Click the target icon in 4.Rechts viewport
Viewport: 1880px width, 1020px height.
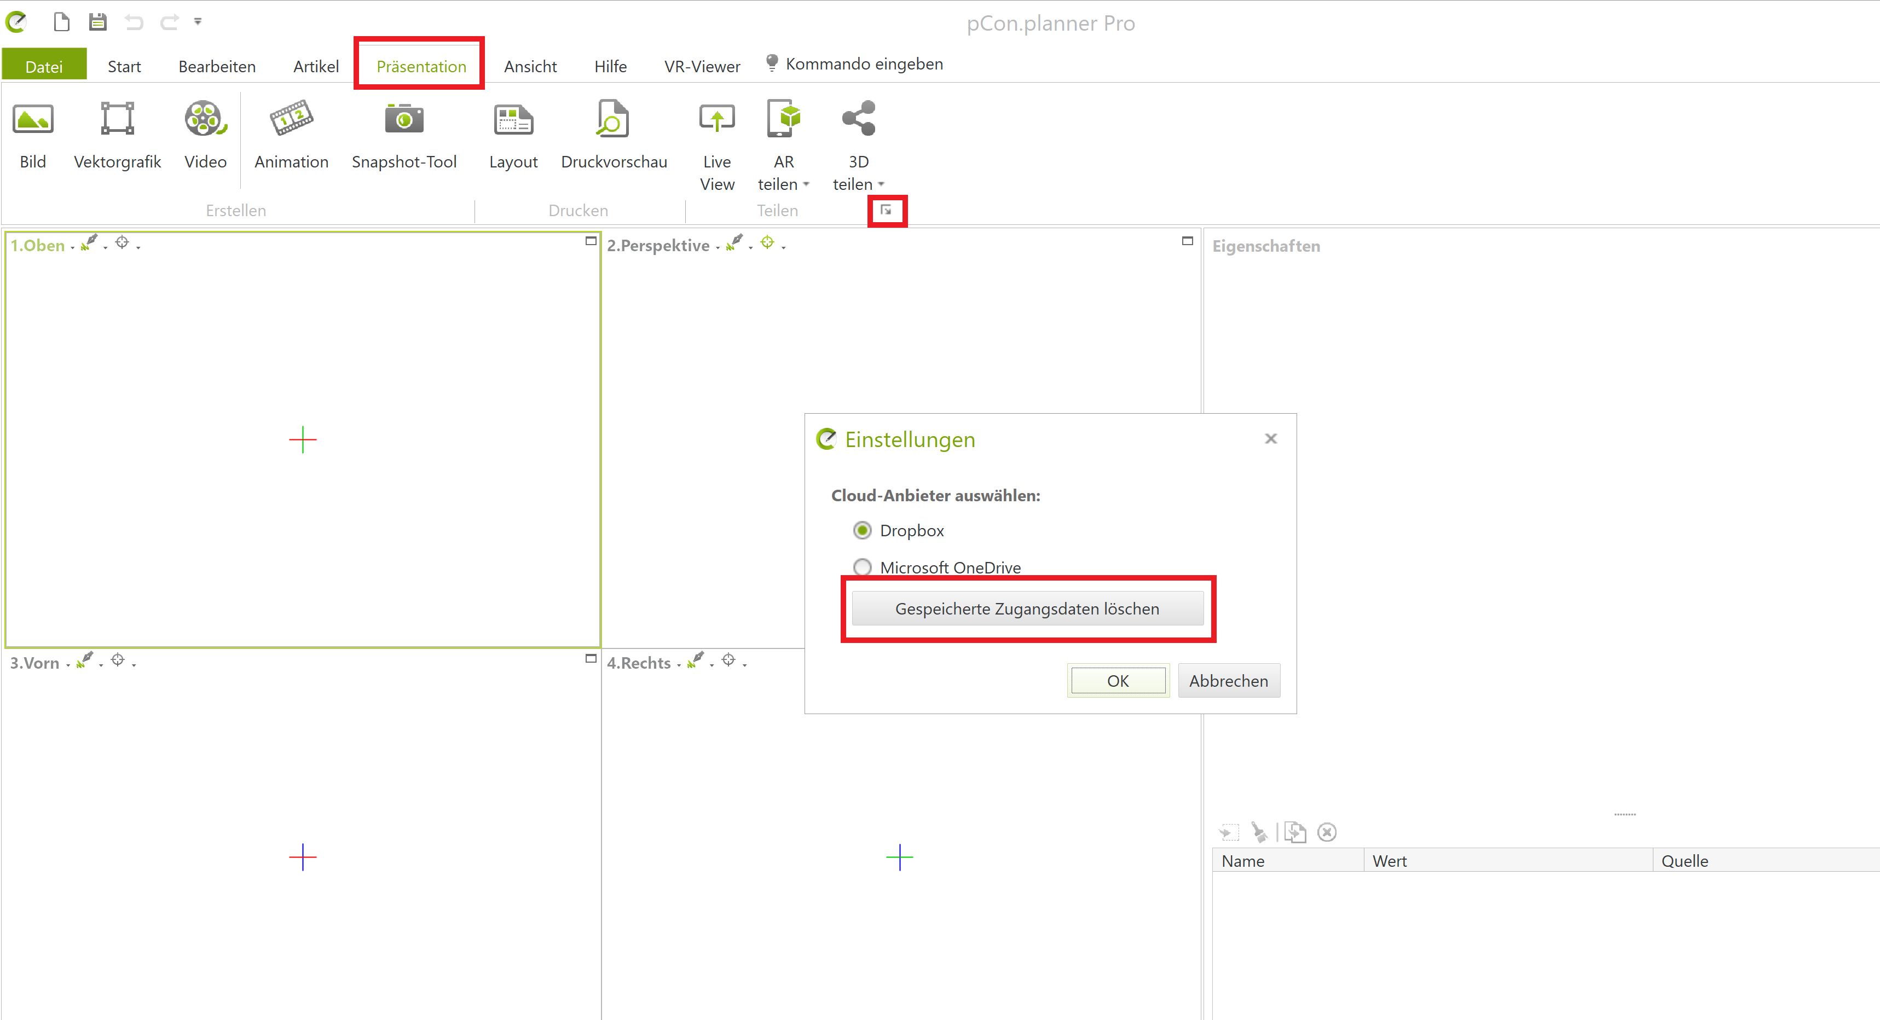728,659
